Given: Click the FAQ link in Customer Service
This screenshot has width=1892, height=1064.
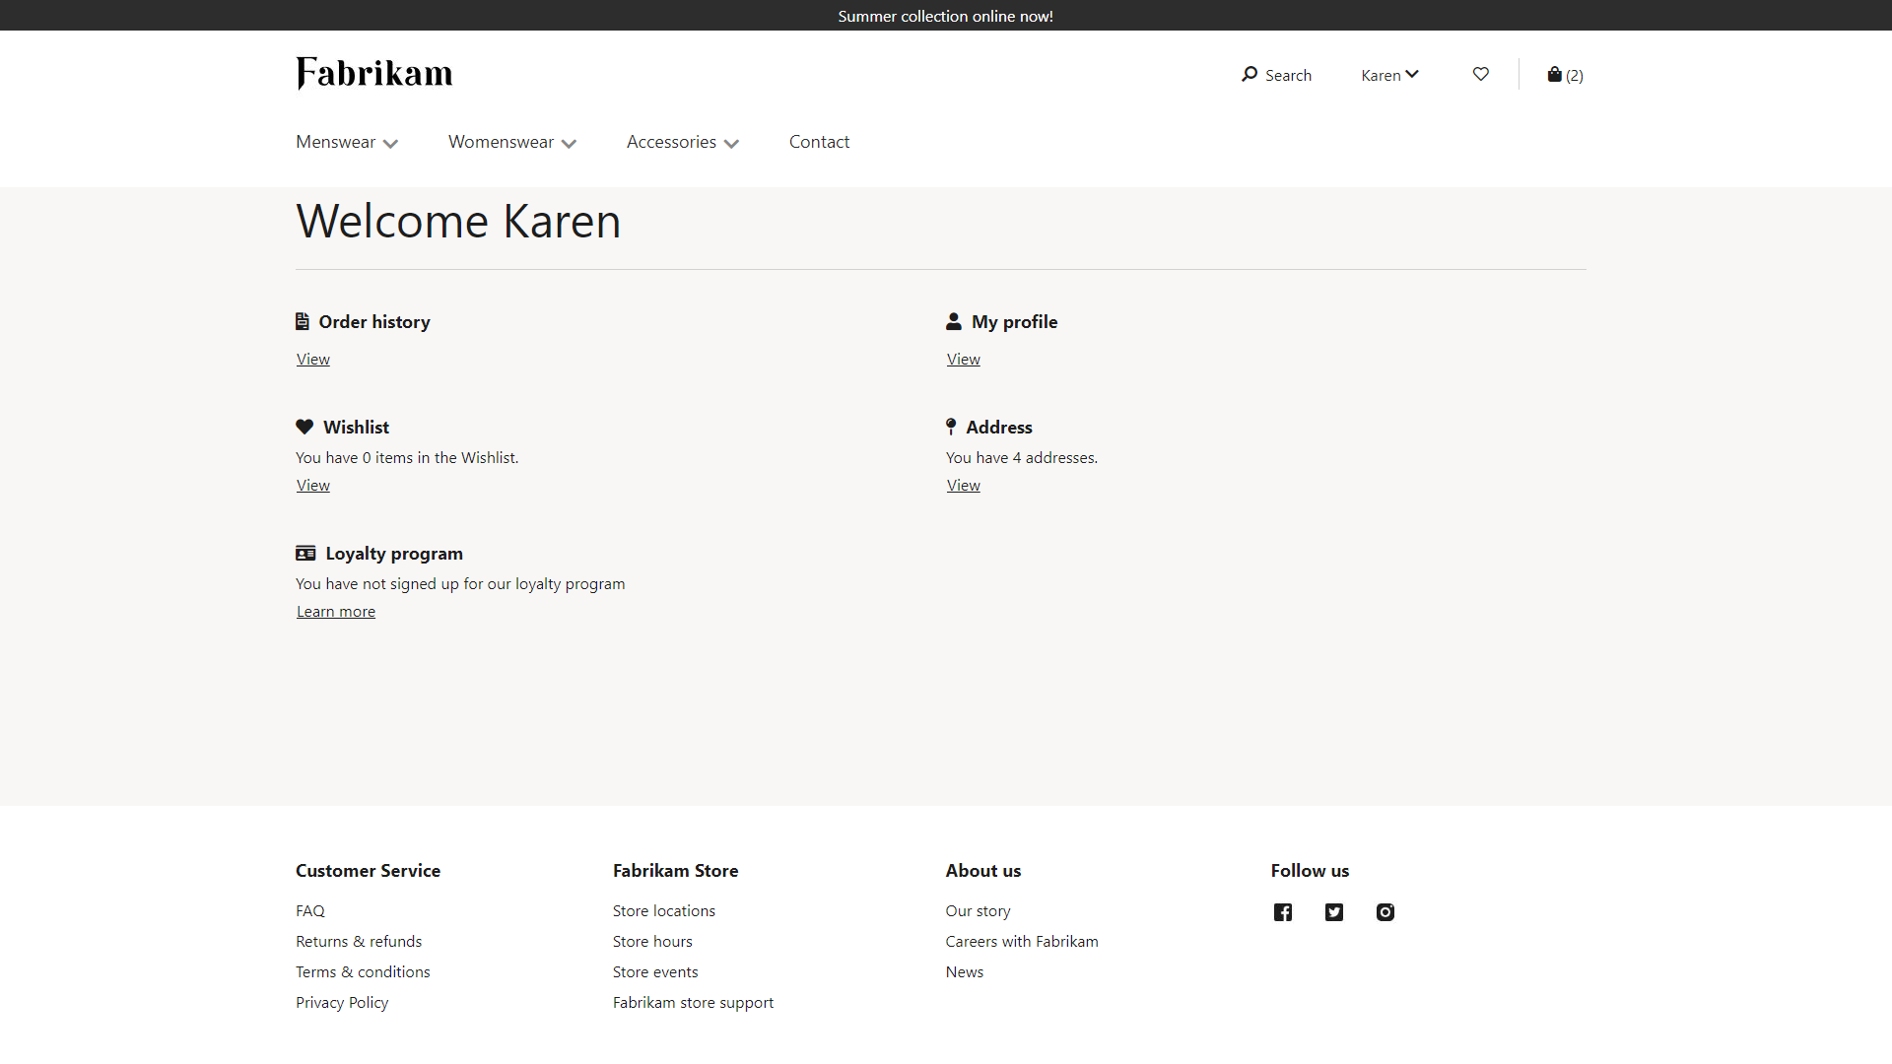Looking at the screenshot, I should [309, 909].
